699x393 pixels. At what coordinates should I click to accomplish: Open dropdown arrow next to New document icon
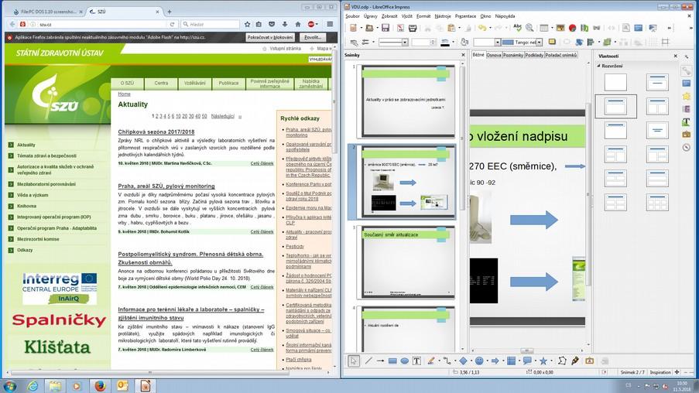[x=361, y=28]
